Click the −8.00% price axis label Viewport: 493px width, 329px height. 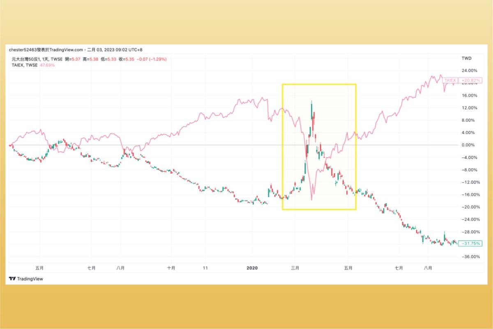click(469, 170)
